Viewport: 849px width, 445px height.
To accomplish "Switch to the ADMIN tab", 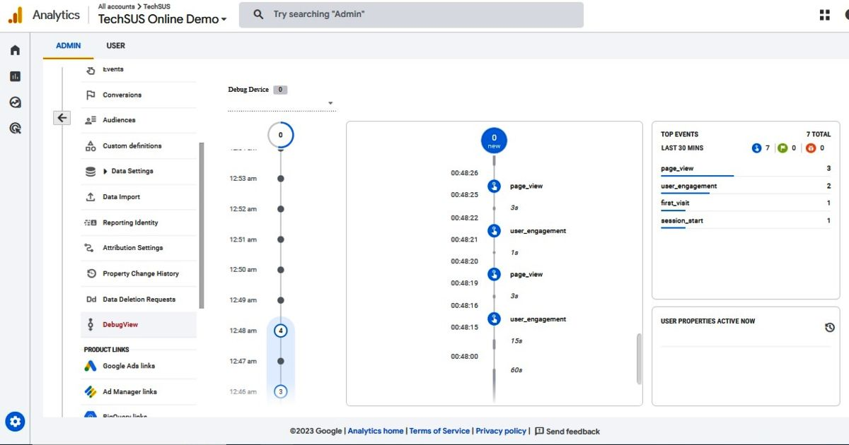I will pos(69,46).
